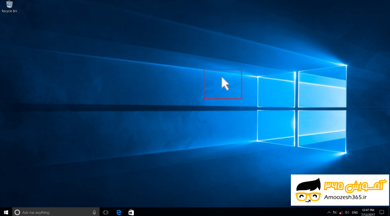Image resolution: width=390 pixels, height=216 pixels.
Task: Open the network tray icon
Action: pyautogui.click(x=341, y=213)
